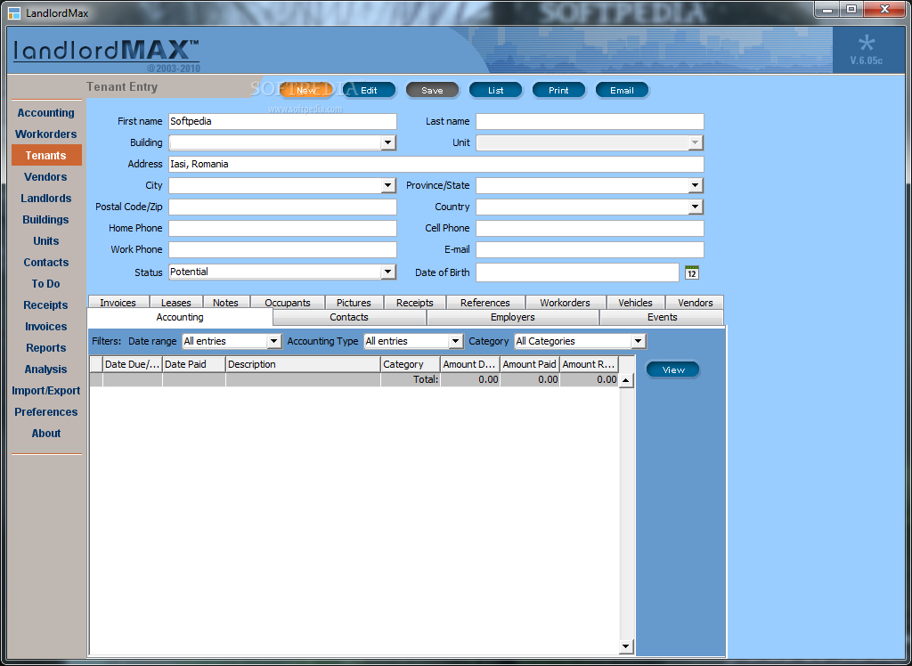
Task: Open the Employers tab
Action: coord(513,317)
